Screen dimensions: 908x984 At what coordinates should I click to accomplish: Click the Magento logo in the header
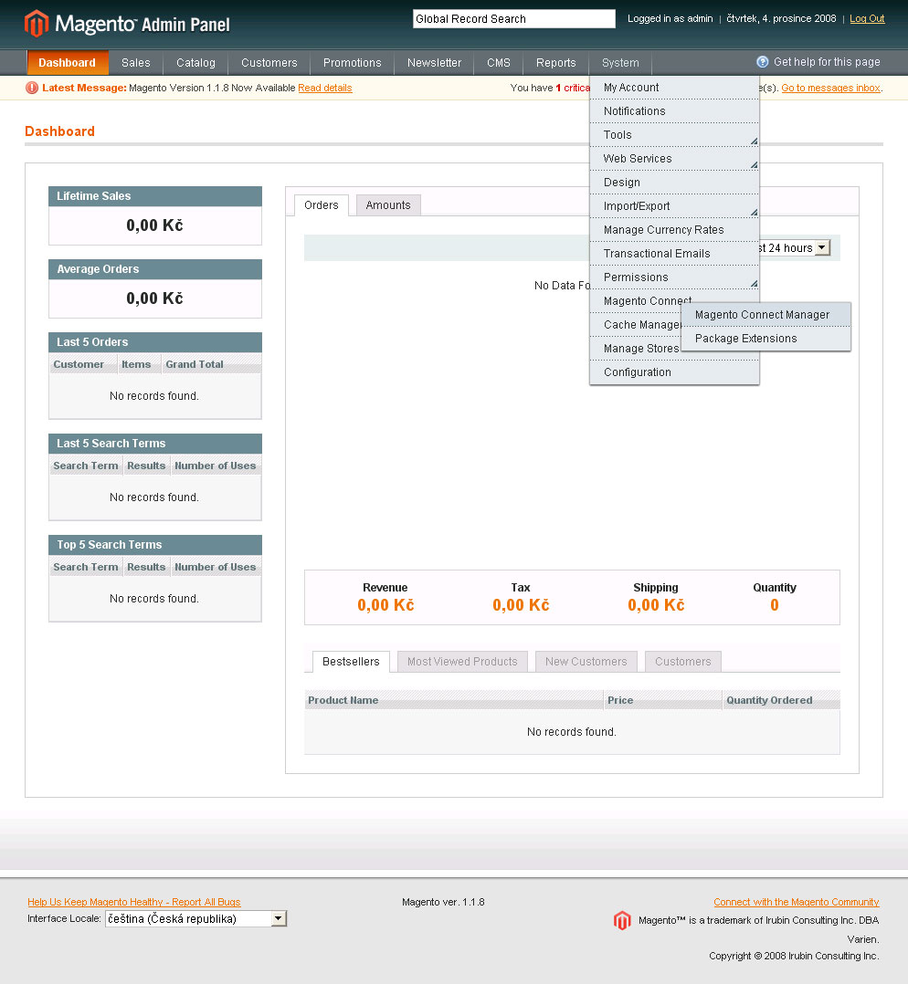click(x=127, y=24)
